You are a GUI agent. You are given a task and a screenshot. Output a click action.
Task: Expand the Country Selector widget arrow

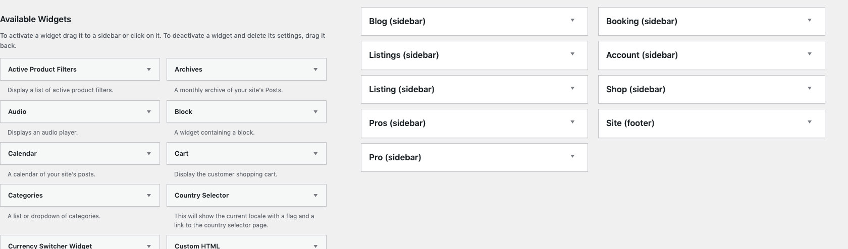315,196
